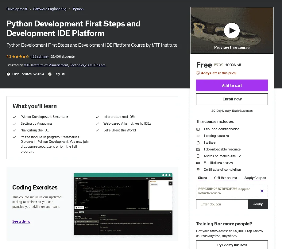The image size is (282, 249).
Task: Click the 4.3 rating score
Action: [9, 56]
